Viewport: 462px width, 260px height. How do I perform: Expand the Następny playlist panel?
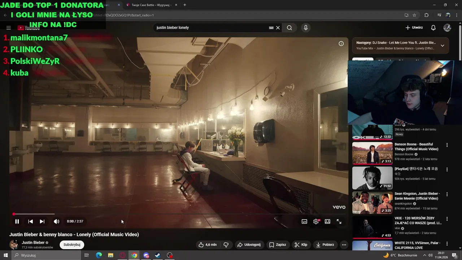click(x=443, y=45)
